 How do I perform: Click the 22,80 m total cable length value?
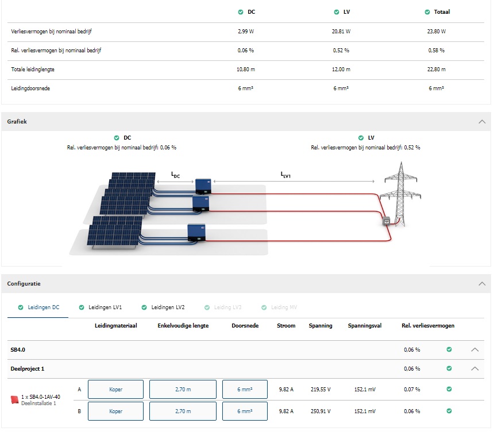click(437, 70)
